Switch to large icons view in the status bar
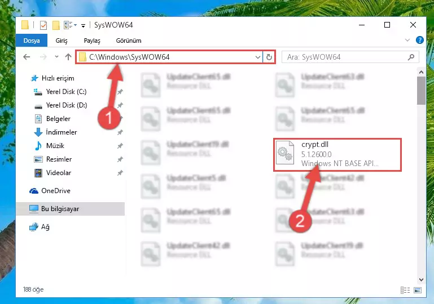This screenshot has width=434, height=304. pyautogui.click(x=418, y=290)
